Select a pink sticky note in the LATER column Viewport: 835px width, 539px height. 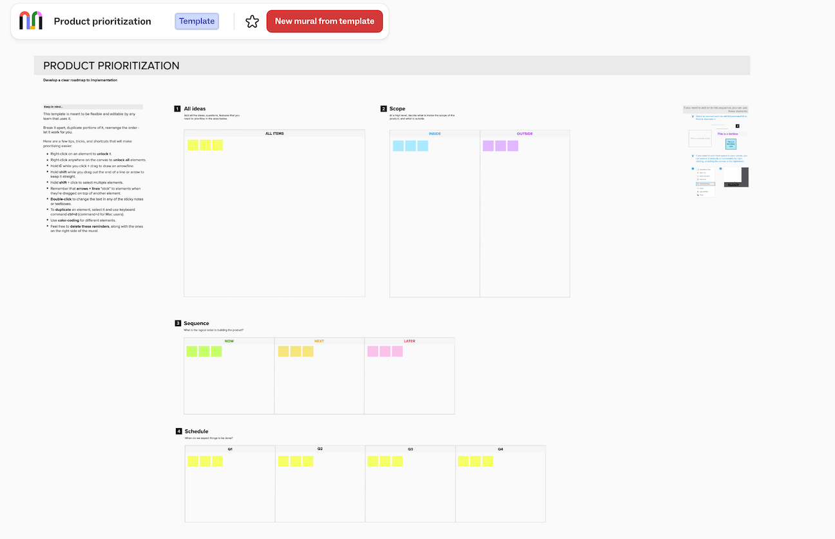click(372, 351)
